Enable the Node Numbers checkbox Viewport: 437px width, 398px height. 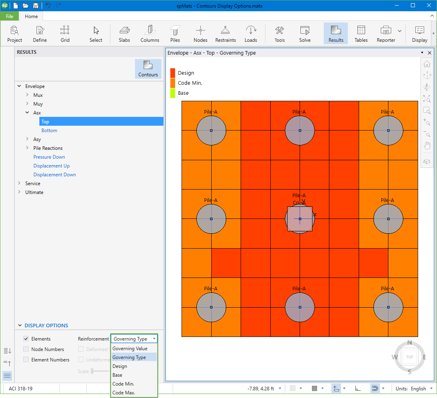tap(26, 349)
